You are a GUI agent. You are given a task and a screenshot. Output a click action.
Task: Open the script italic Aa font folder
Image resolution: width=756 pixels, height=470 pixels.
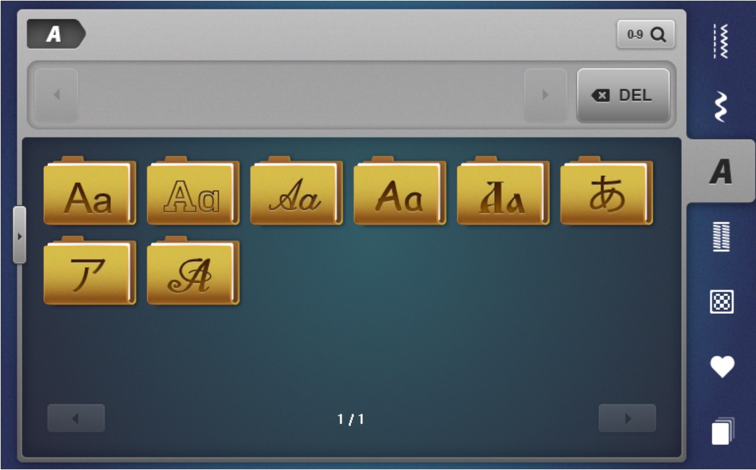click(x=296, y=192)
